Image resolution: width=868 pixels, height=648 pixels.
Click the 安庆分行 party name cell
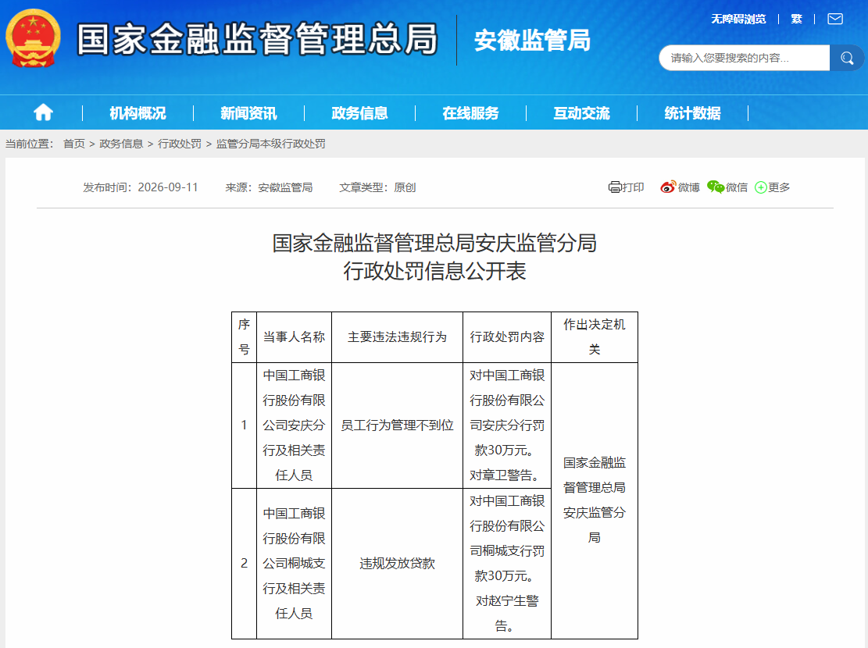(294, 425)
